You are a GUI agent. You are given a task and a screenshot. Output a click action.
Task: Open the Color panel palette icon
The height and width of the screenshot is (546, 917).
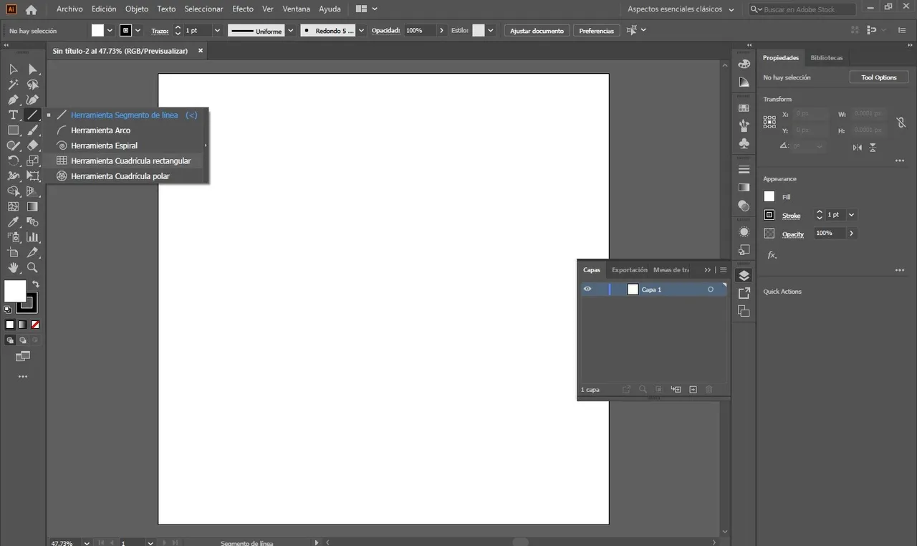(x=744, y=64)
